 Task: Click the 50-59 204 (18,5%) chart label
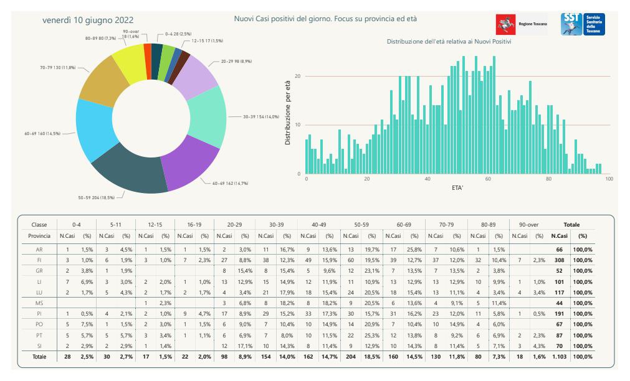click(97, 197)
